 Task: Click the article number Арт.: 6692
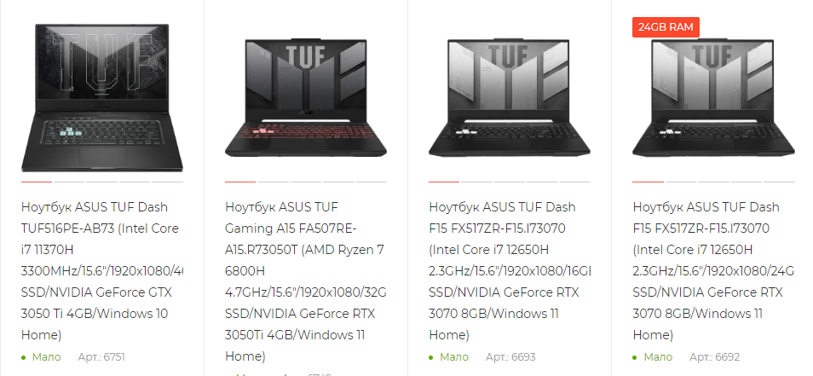(x=714, y=356)
